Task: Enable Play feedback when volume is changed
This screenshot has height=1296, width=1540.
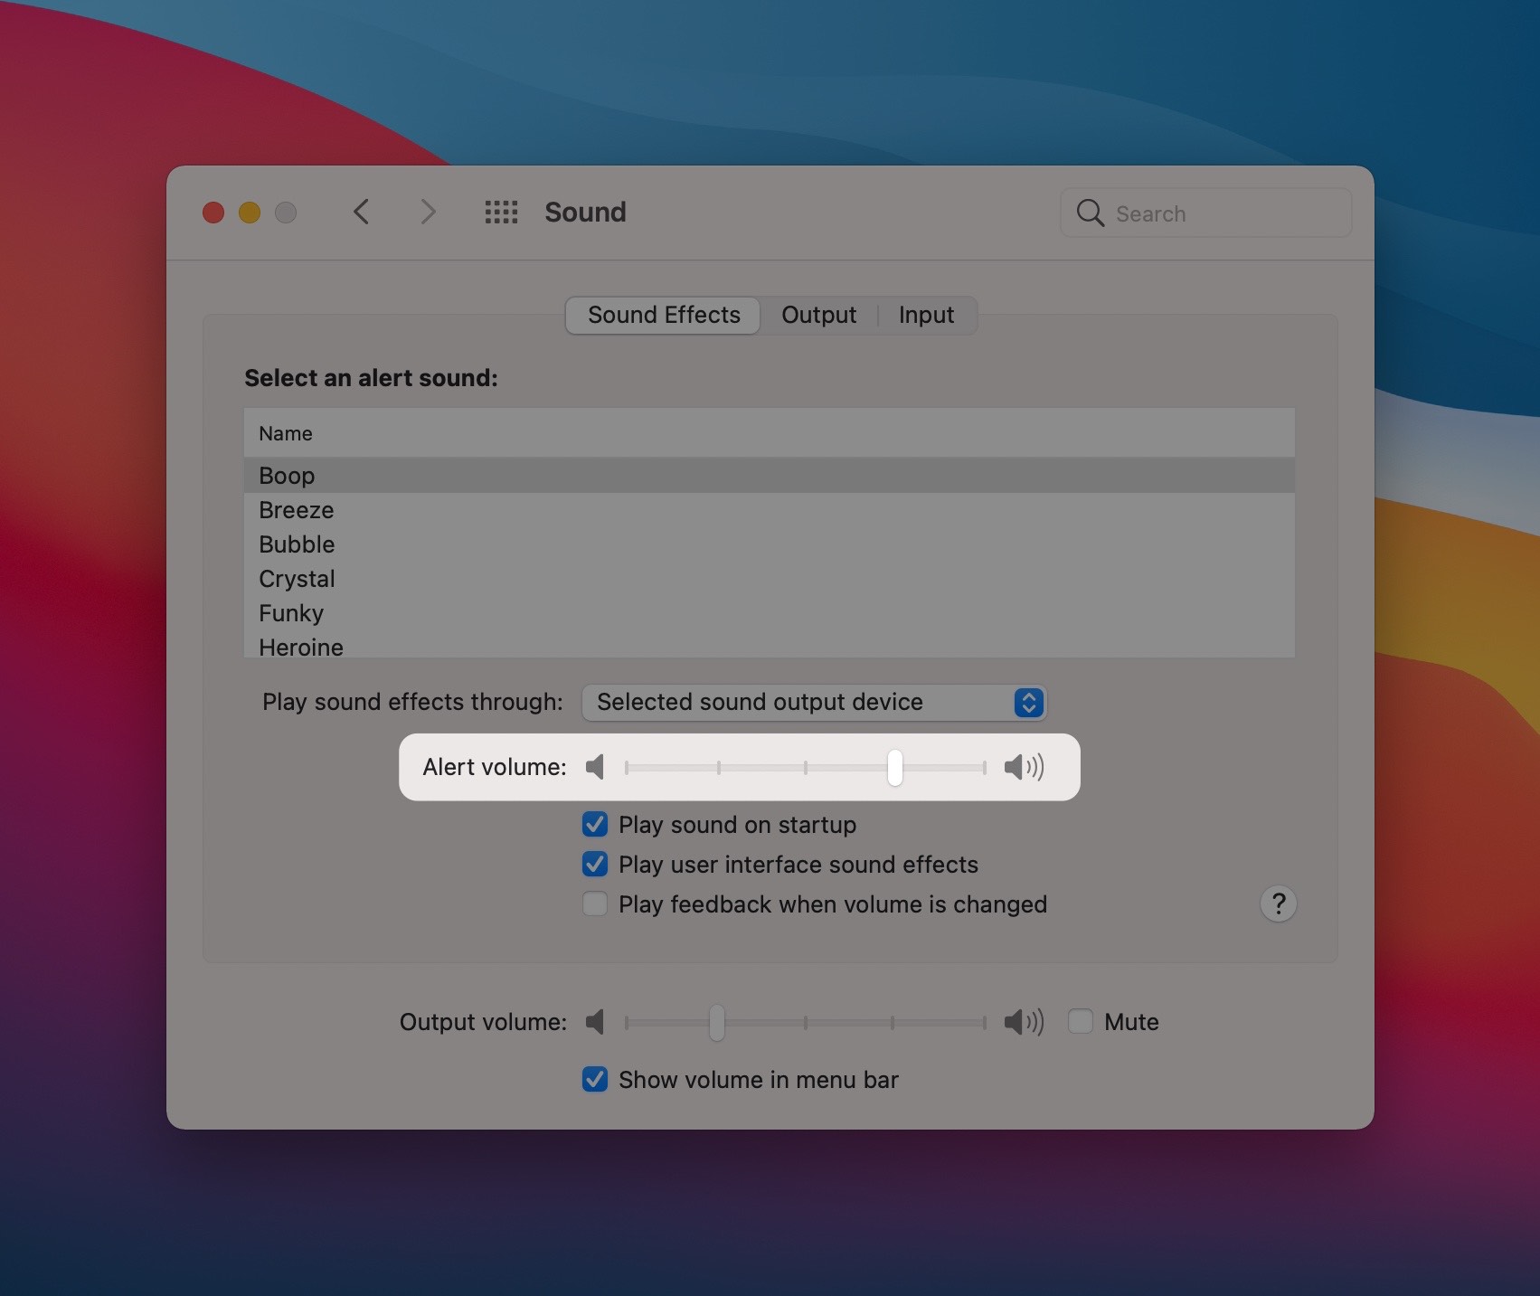Action: click(594, 903)
